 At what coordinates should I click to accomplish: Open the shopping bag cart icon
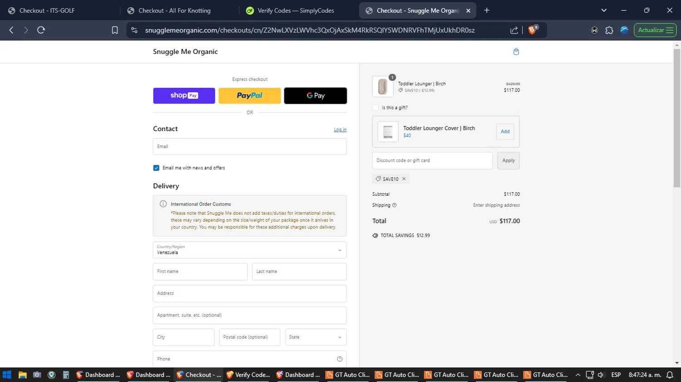click(x=516, y=52)
